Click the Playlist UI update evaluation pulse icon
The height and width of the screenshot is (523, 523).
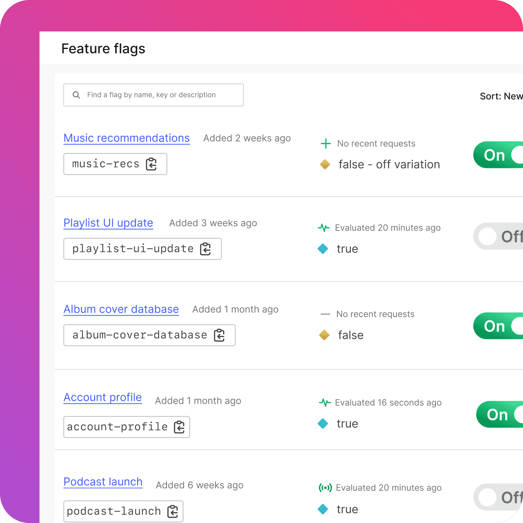pyautogui.click(x=324, y=228)
